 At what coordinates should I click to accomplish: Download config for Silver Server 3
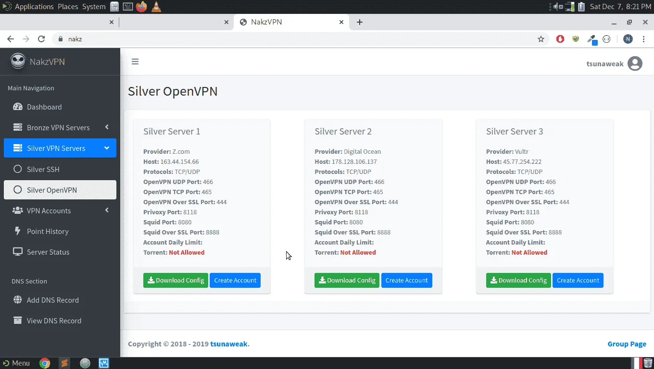(518, 280)
